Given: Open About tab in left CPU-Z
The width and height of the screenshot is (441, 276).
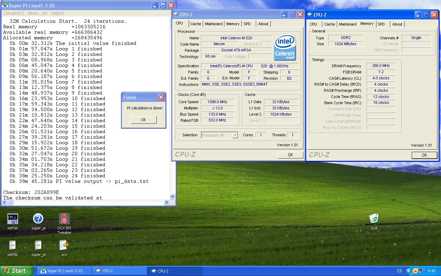Looking at the screenshot, I should click(263, 24).
